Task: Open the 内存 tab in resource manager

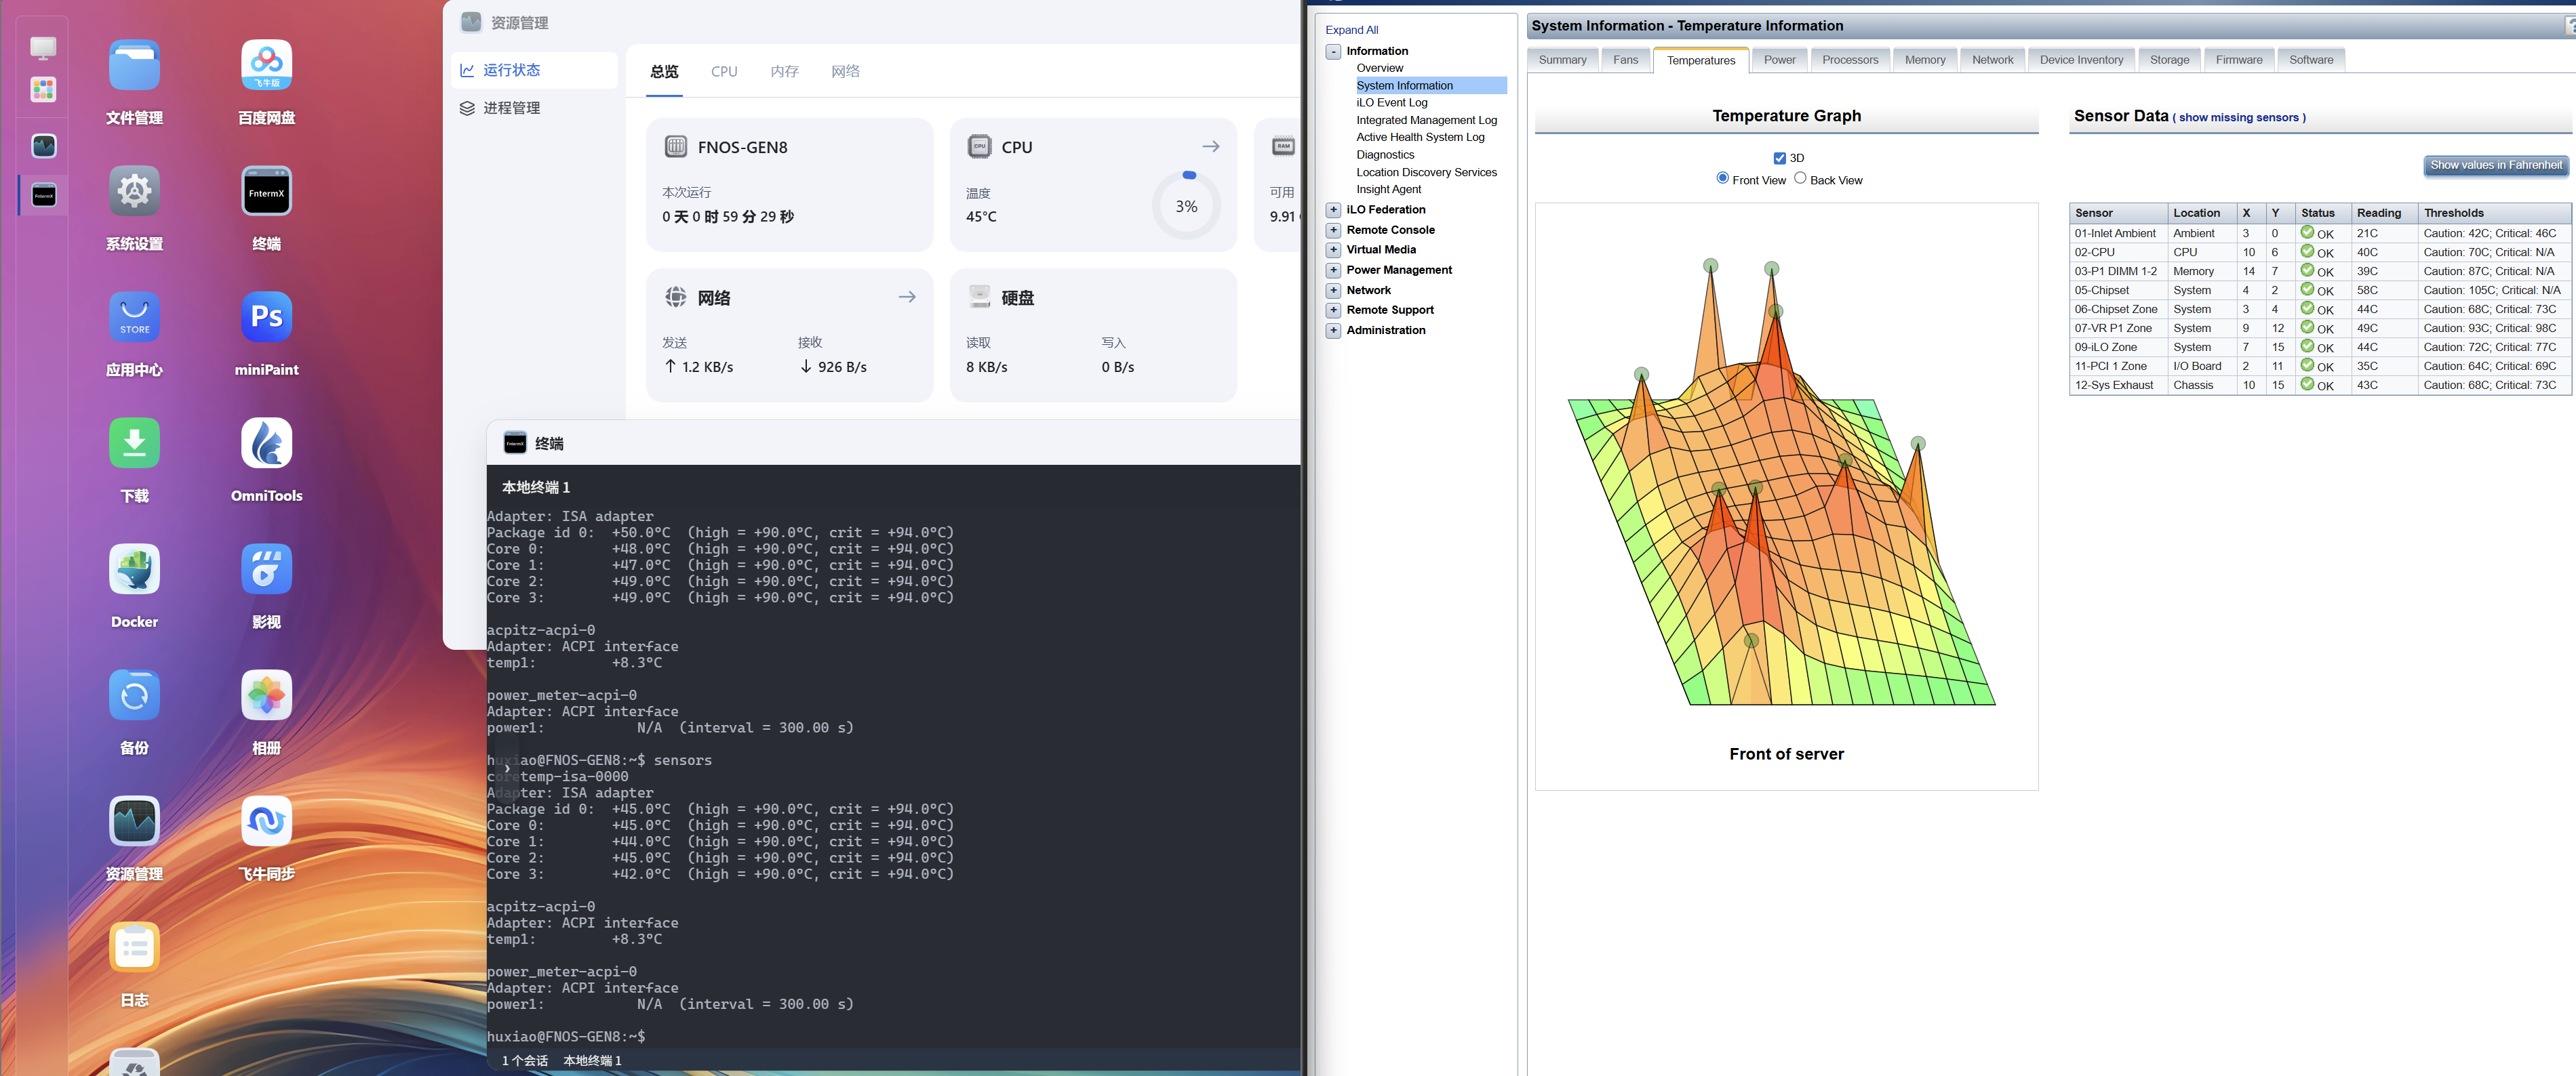Action: click(784, 72)
